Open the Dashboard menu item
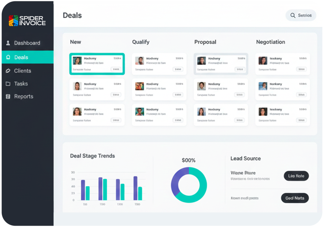Image resolution: width=324 pixels, height=227 pixels. 27,43
